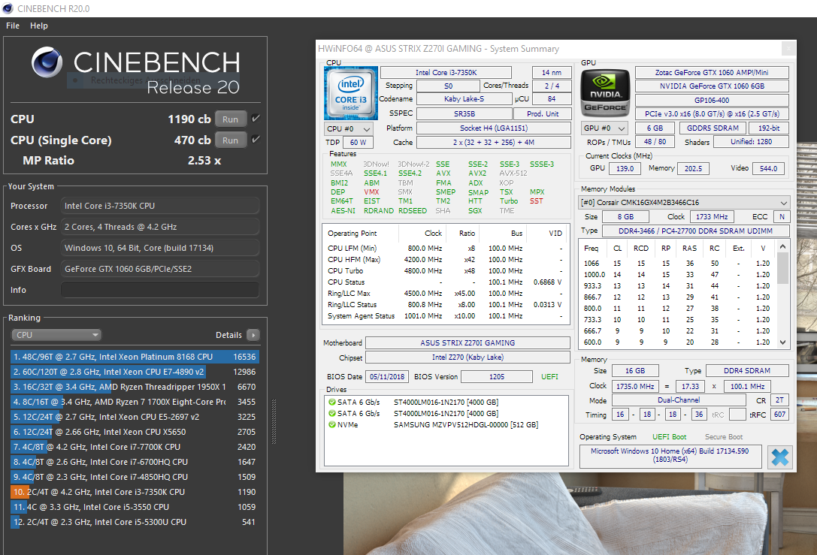
Task: Click the Intel Core i3-7350K name field in HWiNFO
Action: click(446, 72)
